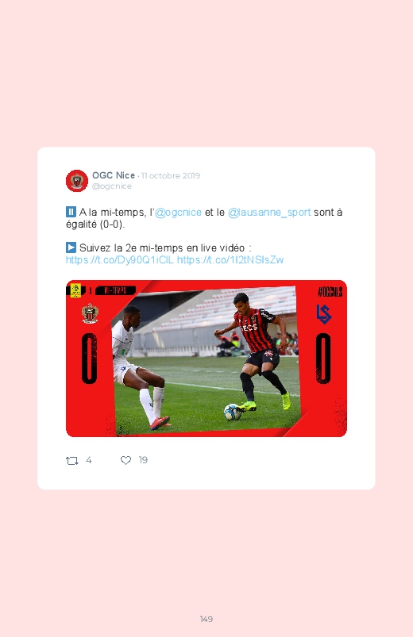Screen dimensions: 413x637
Task: Click the MI-TEMPS label in image
Action: pos(115,290)
